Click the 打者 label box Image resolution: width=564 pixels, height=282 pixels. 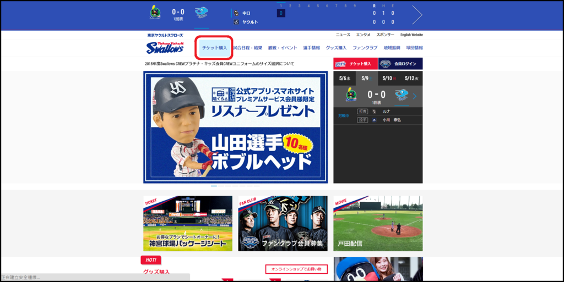362,112
